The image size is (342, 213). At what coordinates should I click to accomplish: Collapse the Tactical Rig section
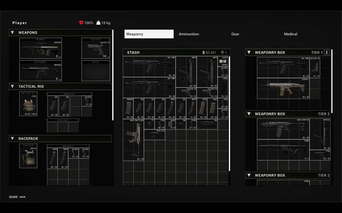(x=13, y=86)
